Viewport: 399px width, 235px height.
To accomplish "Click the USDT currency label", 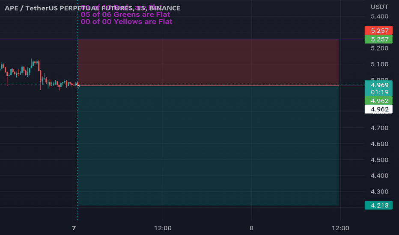I will point(379,7).
